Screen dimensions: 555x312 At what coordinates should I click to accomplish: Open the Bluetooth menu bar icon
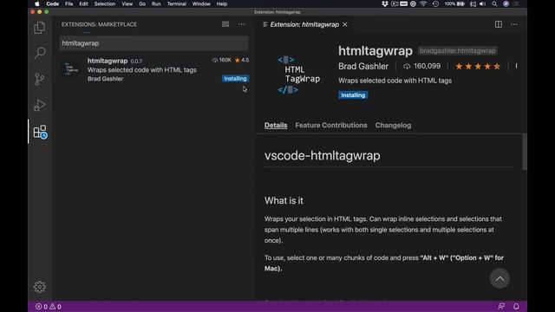(x=473, y=3)
